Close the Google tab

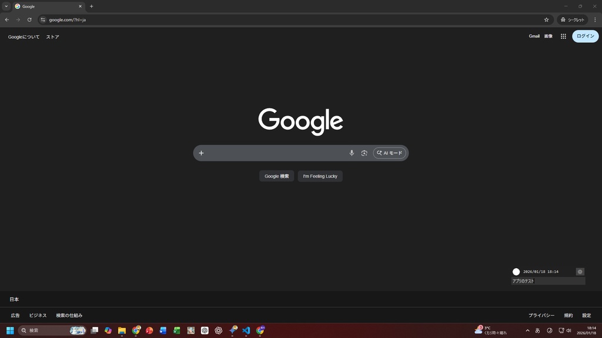click(x=80, y=6)
